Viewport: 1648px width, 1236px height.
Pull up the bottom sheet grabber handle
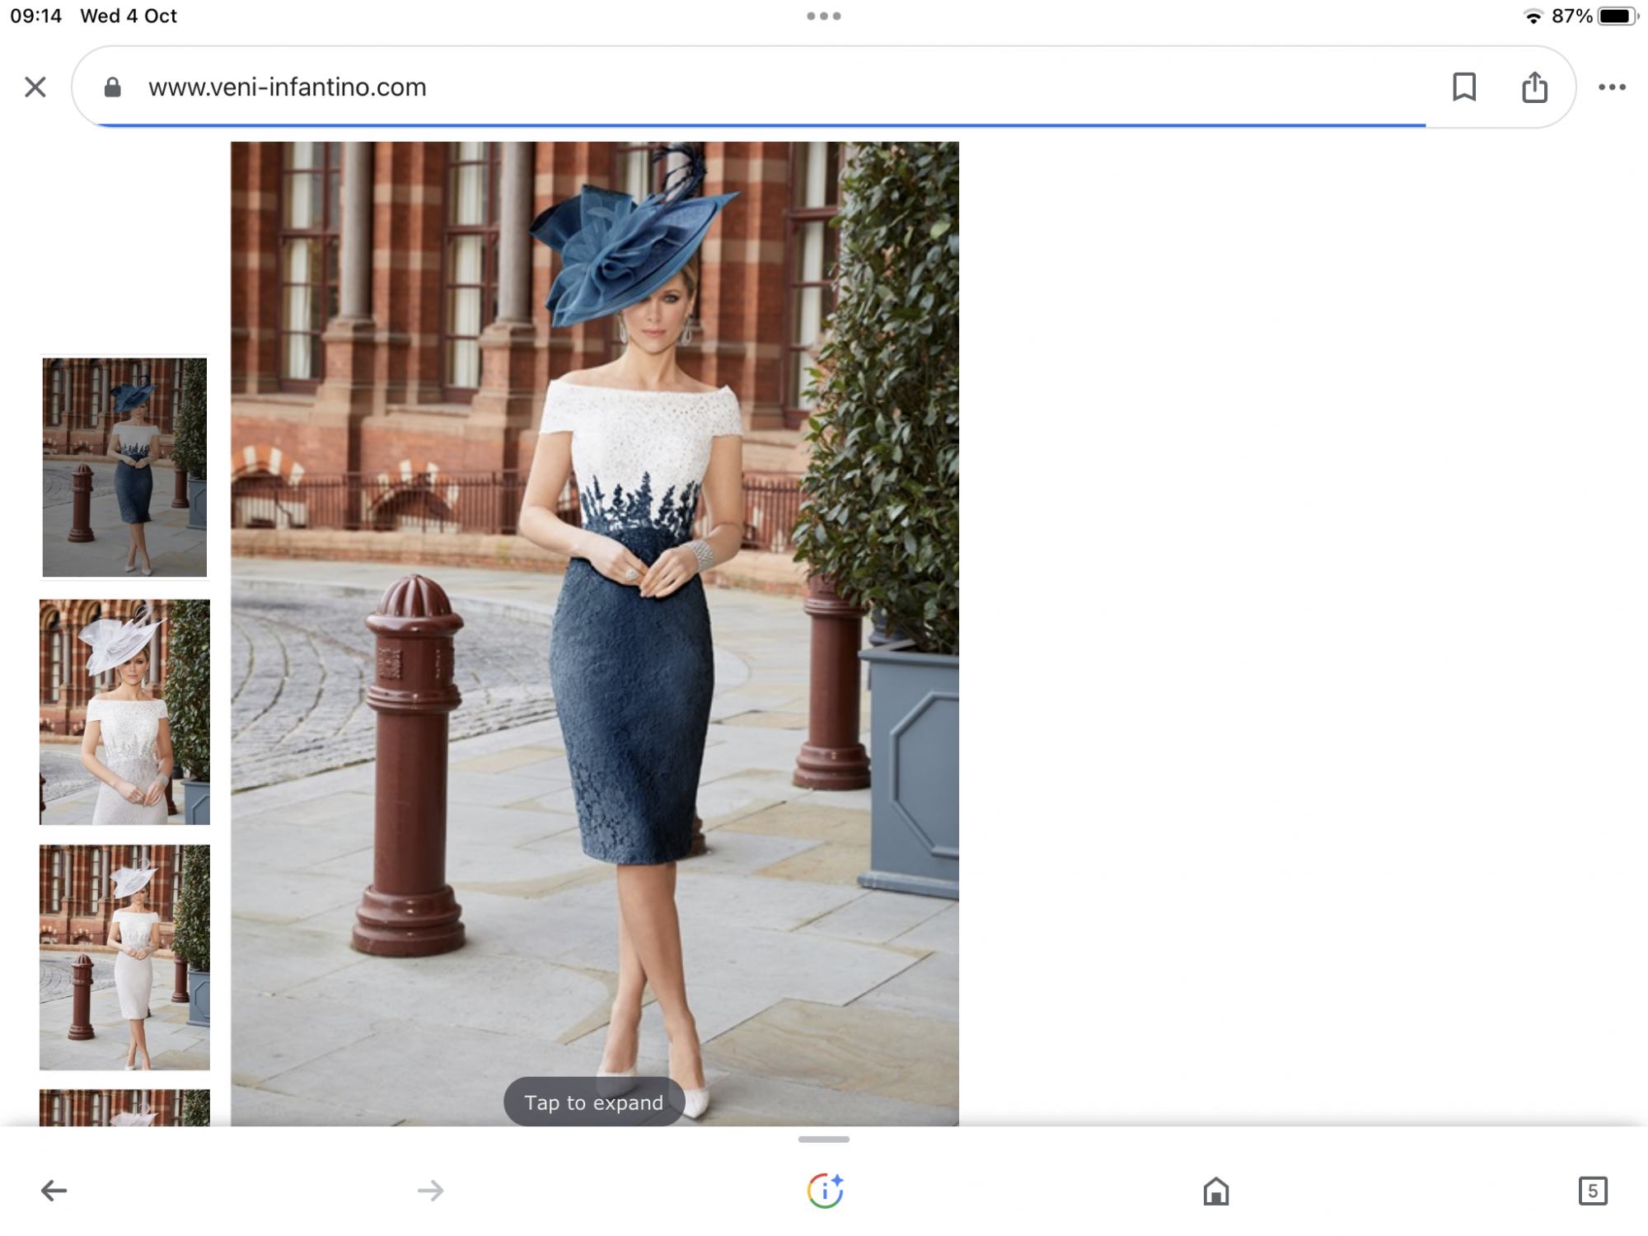coord(824,1140)
